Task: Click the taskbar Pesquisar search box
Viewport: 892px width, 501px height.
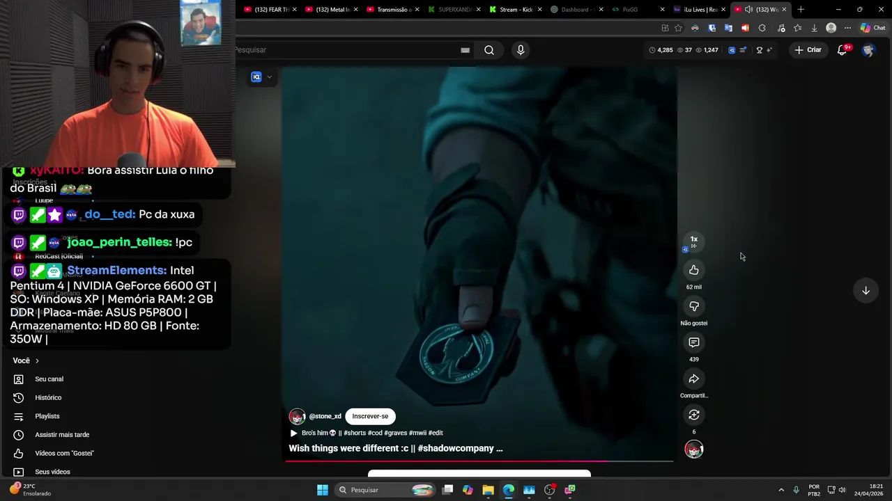Action: [386, 490]
